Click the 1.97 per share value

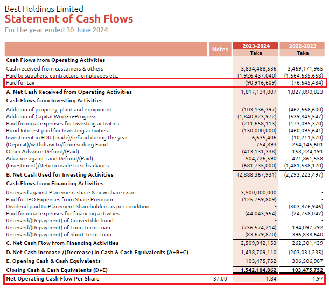point(317,279)
